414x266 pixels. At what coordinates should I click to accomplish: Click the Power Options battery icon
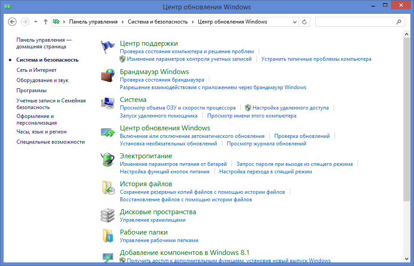[108, 160]
